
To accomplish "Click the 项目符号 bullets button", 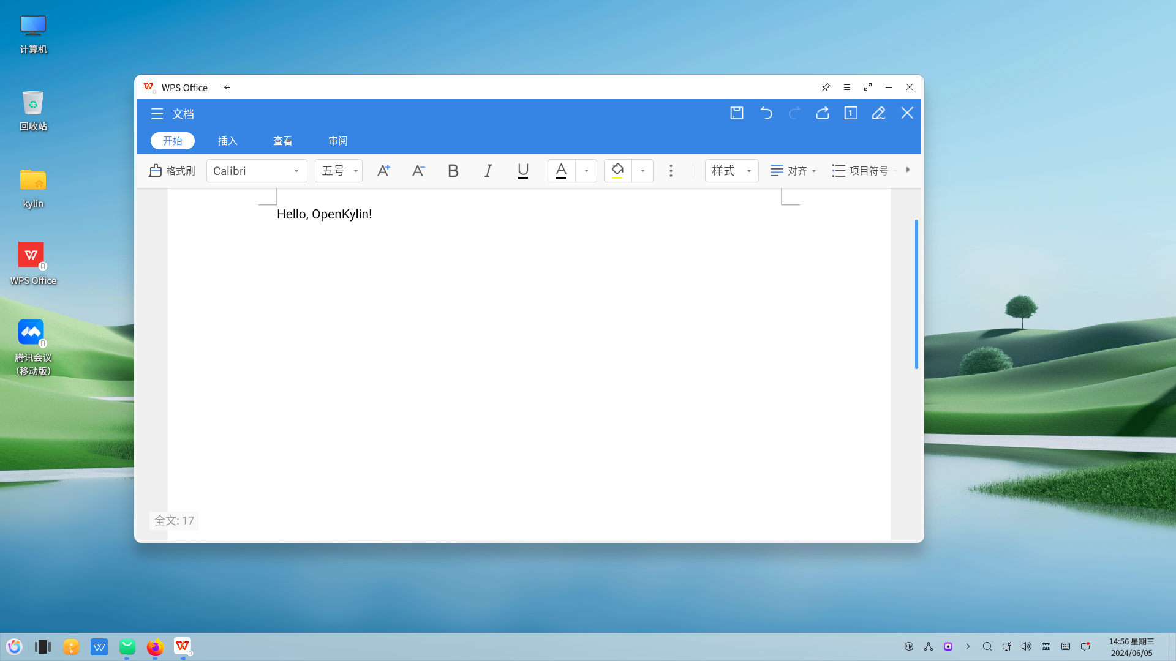I will [861, 171].
